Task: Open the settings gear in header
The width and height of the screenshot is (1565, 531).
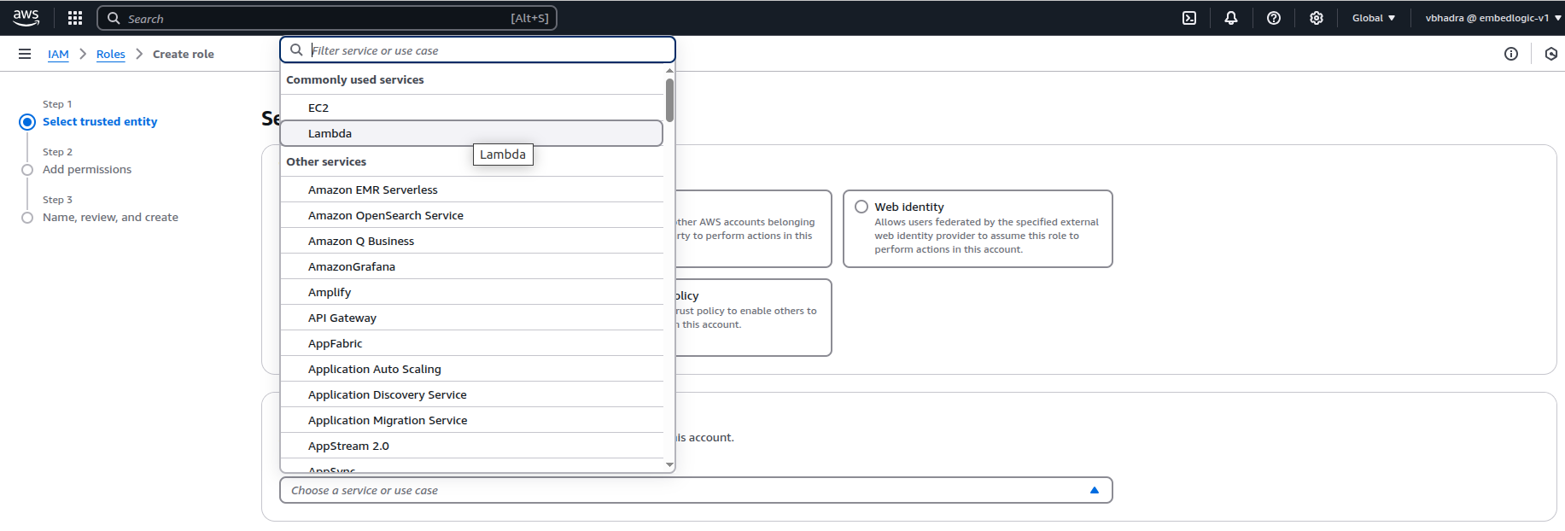Action: [x=1316, y=18]
